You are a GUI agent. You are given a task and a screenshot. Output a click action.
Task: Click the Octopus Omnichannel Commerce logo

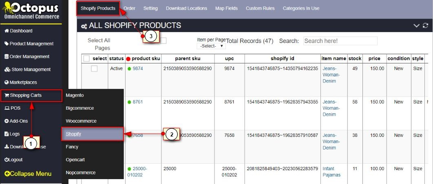pyautogui.click(x=31, y=11)
